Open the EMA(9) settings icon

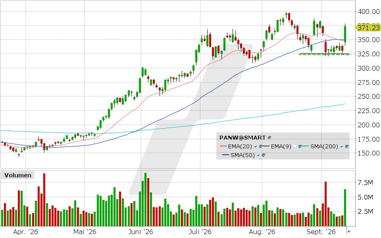(x=300, y=146)
